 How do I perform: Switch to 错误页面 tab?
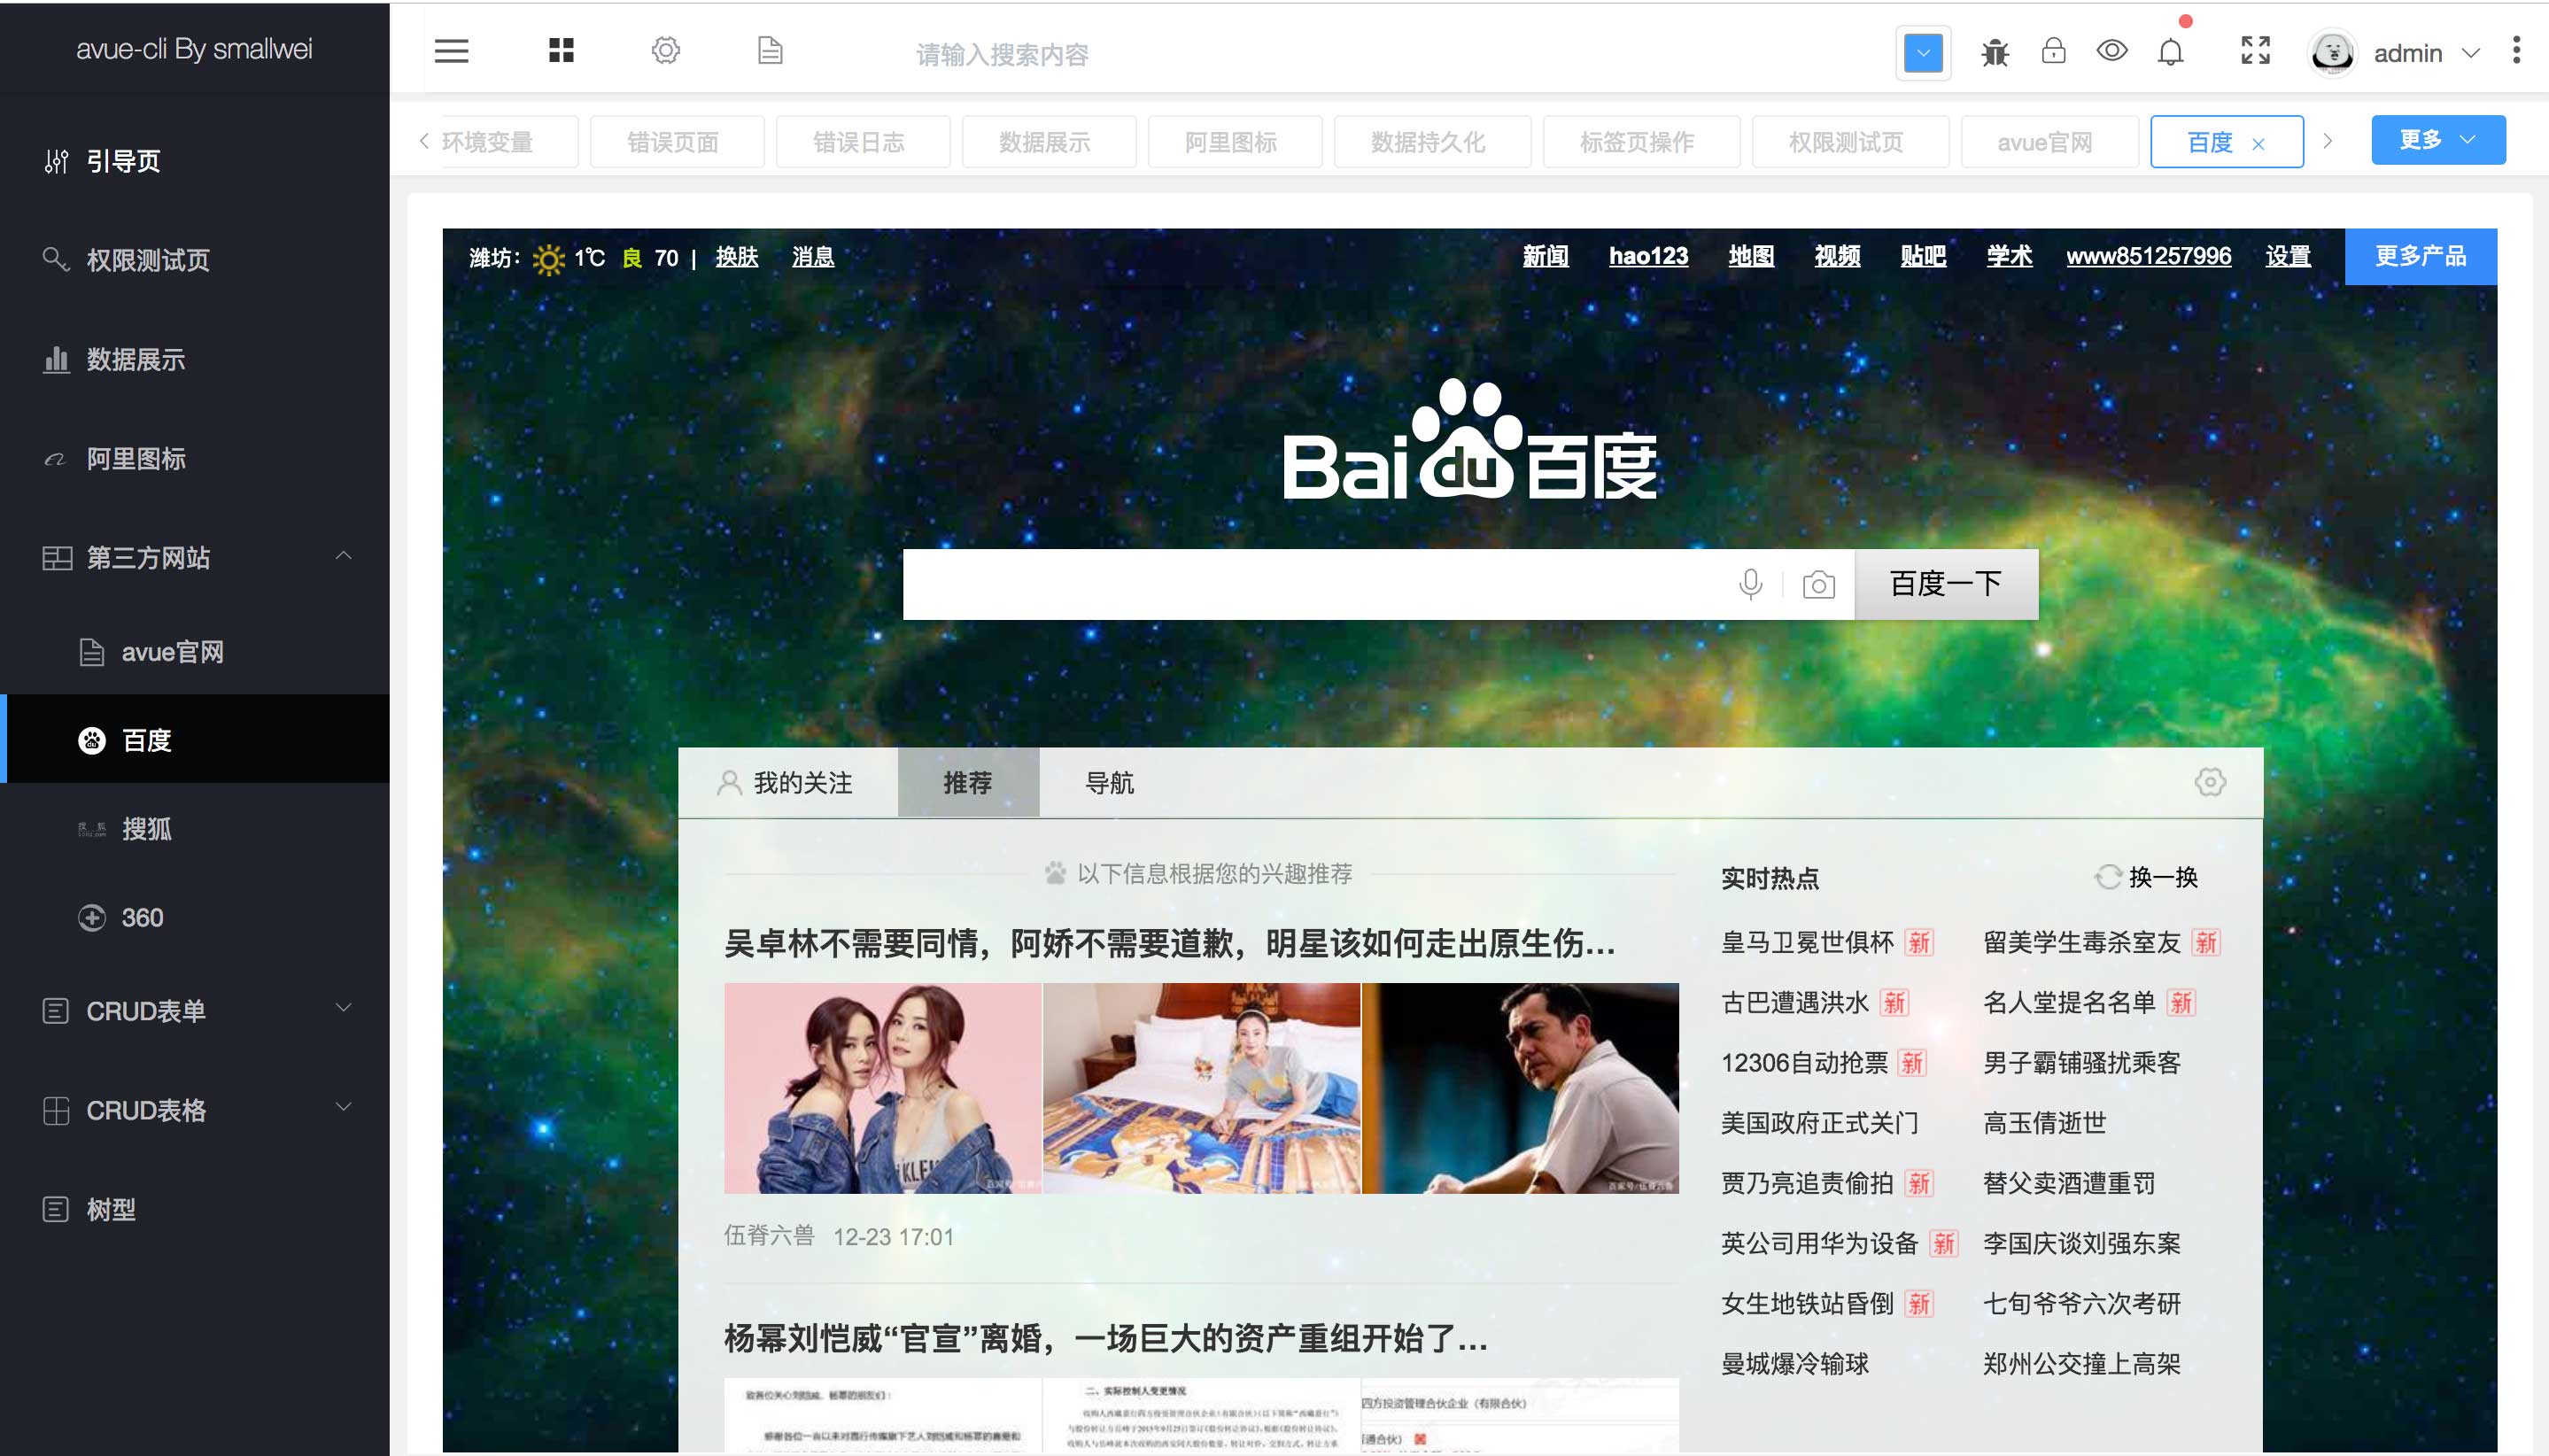pos(676,142)
